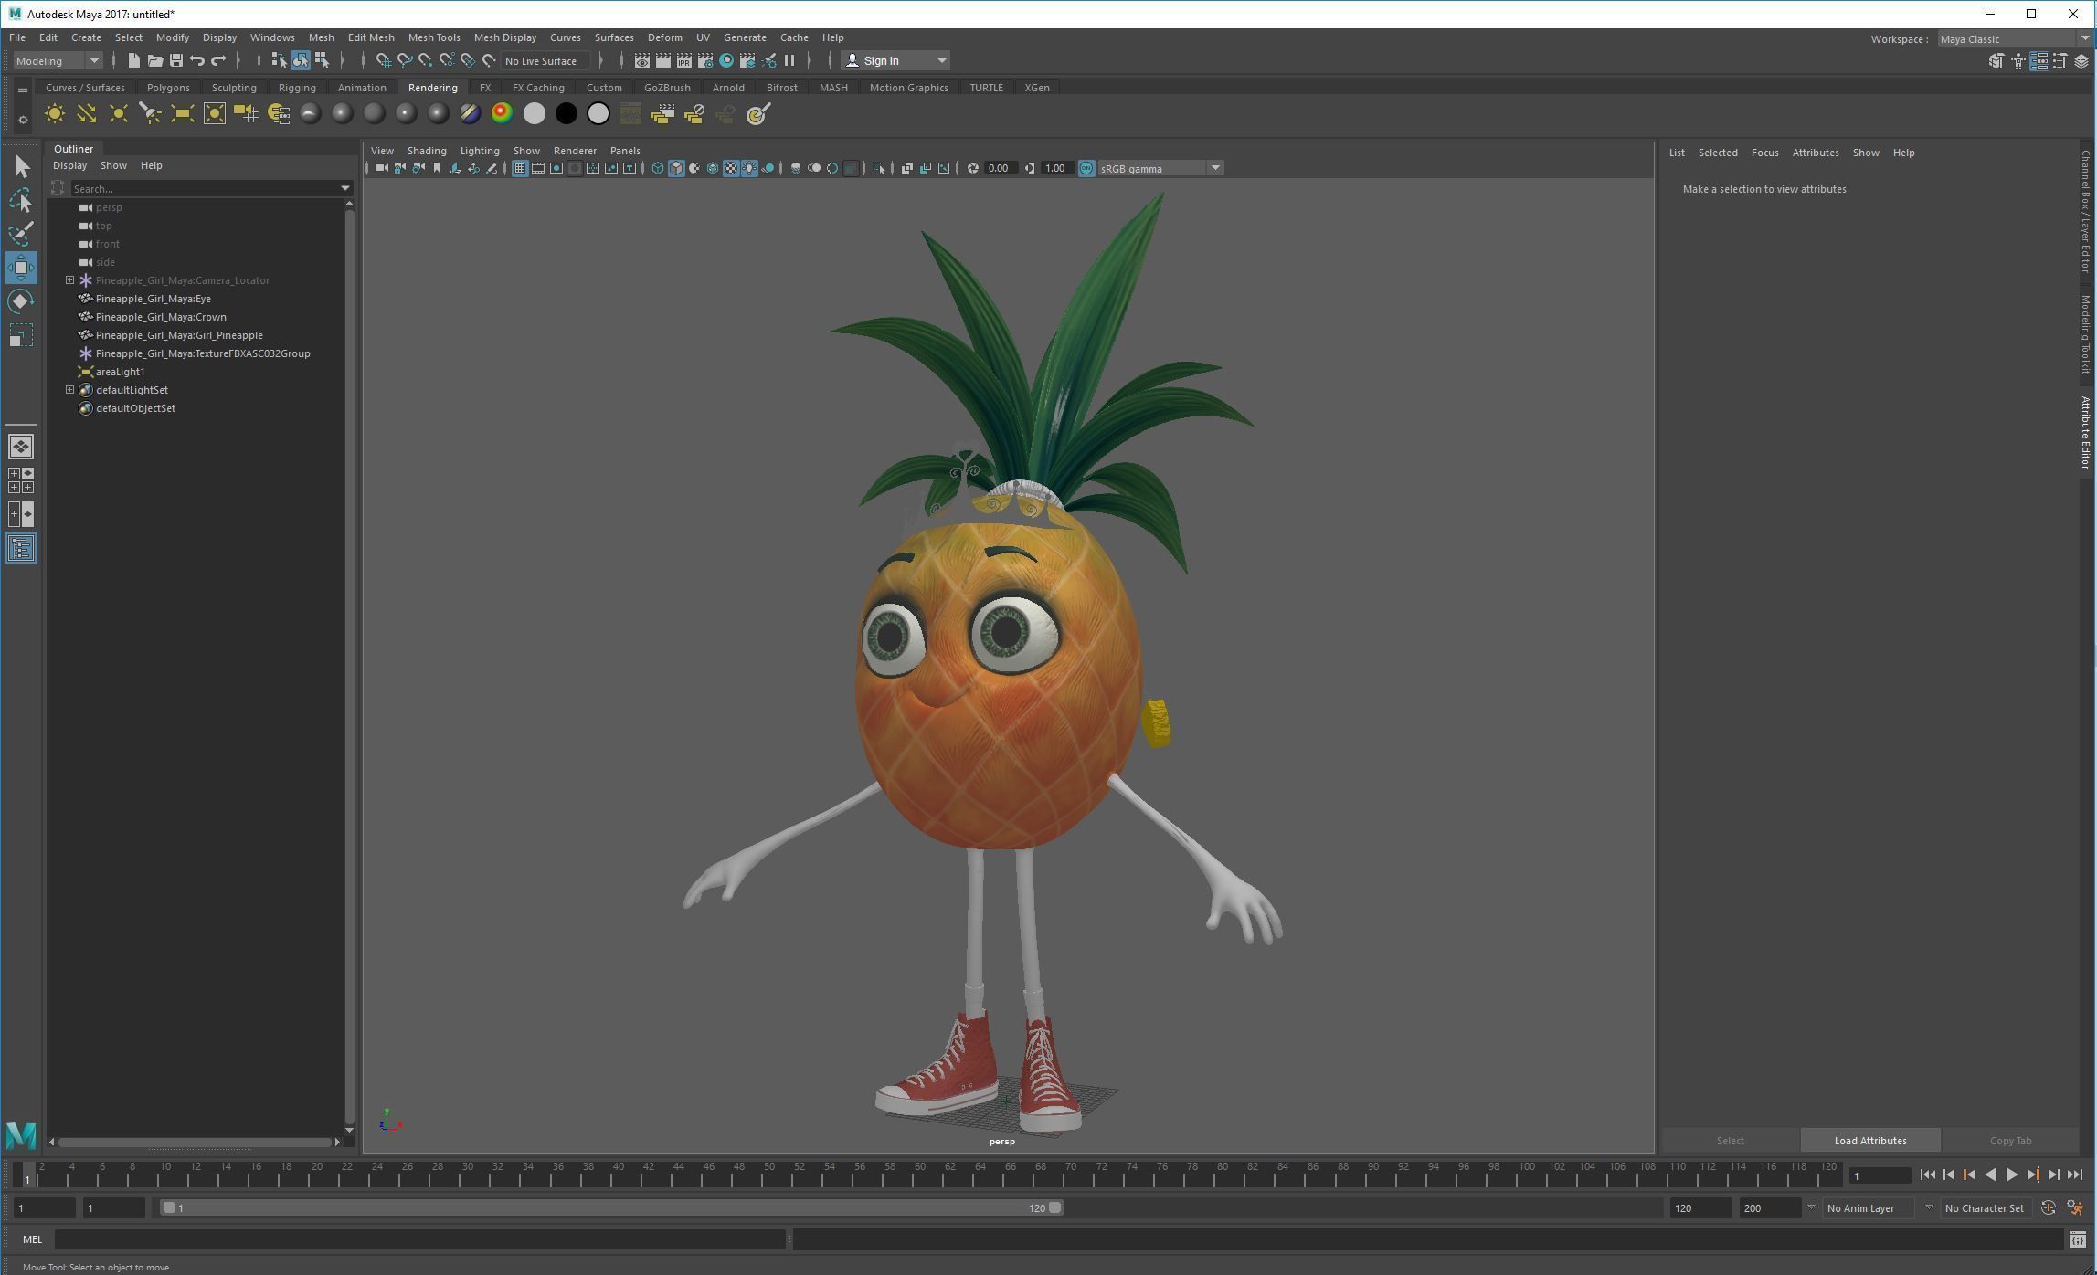Toggle use all lights in viewport
Image resolution: width=2097 pixels, height=1275 pixels.
tap(749, 168)
